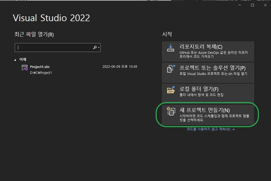The height and width of the screenshot is (181, 271).
Task: Collapse the 어제 group triangle
Action: 15,60
